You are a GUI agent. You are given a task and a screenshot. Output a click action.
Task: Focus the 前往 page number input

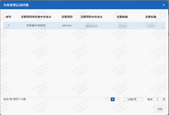point(157,99)
